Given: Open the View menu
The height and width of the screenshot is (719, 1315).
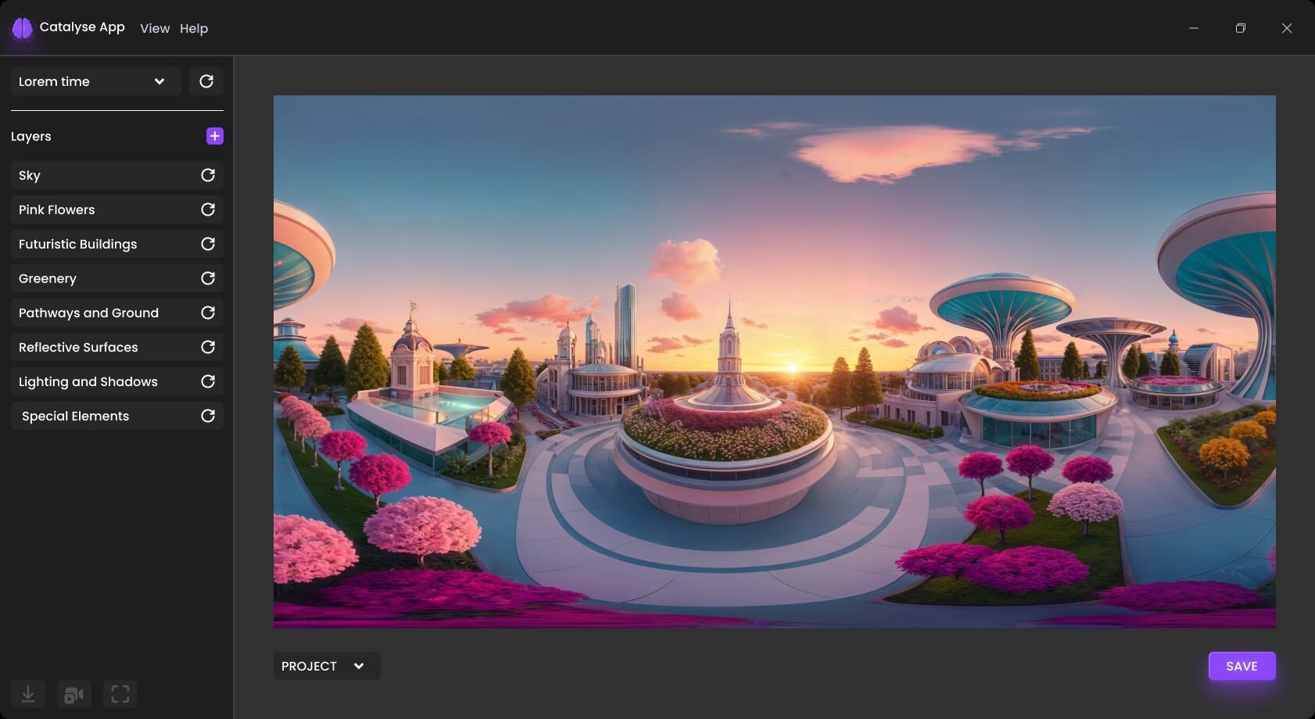Looking at the screenshot, I should click(155, 28).
